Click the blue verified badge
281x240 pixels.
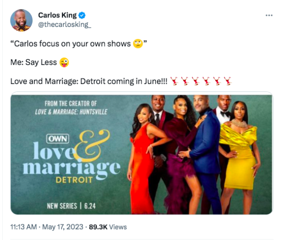pos(82,16)
